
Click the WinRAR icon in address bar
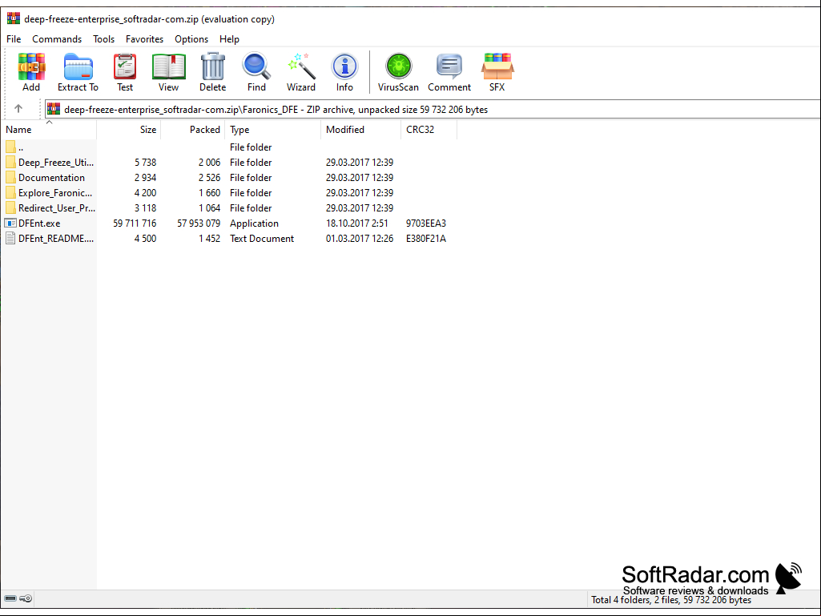[54, 109]
